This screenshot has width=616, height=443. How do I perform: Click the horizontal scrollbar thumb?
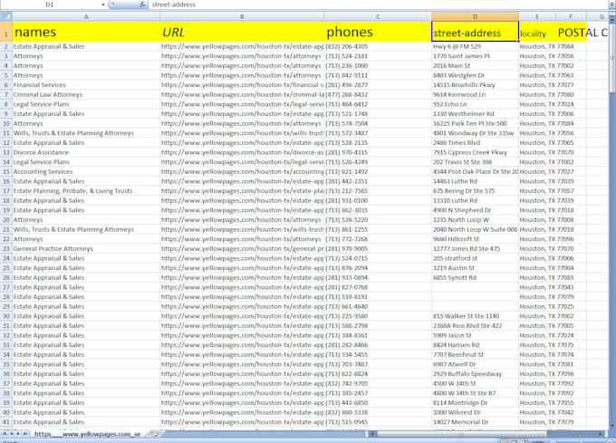[462, 434]
